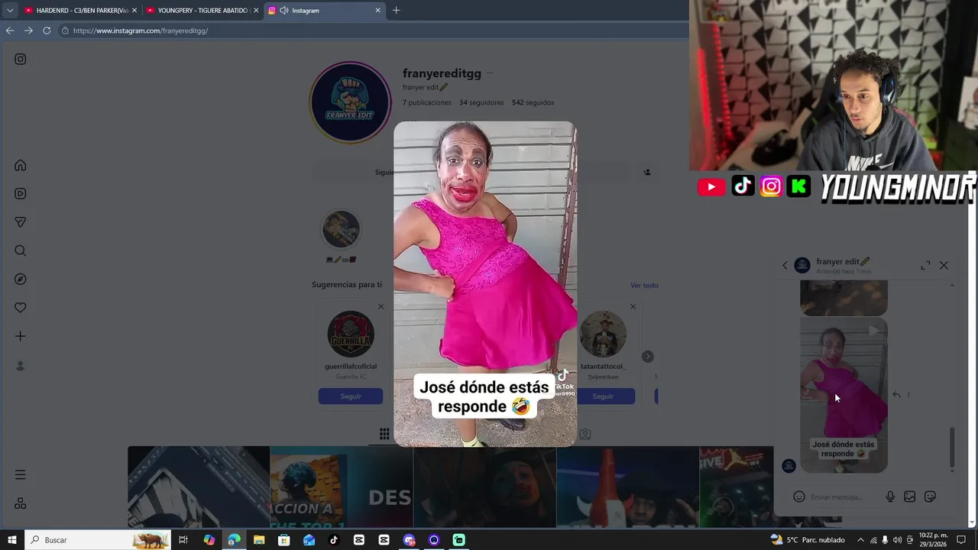Click the chat vertical scrollbar thumb
The height and width of the screenshot is (550, 978).
click(x=952, y=447)
